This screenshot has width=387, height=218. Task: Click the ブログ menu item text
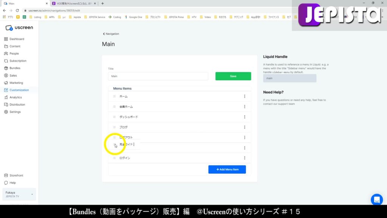click(124, 127)
